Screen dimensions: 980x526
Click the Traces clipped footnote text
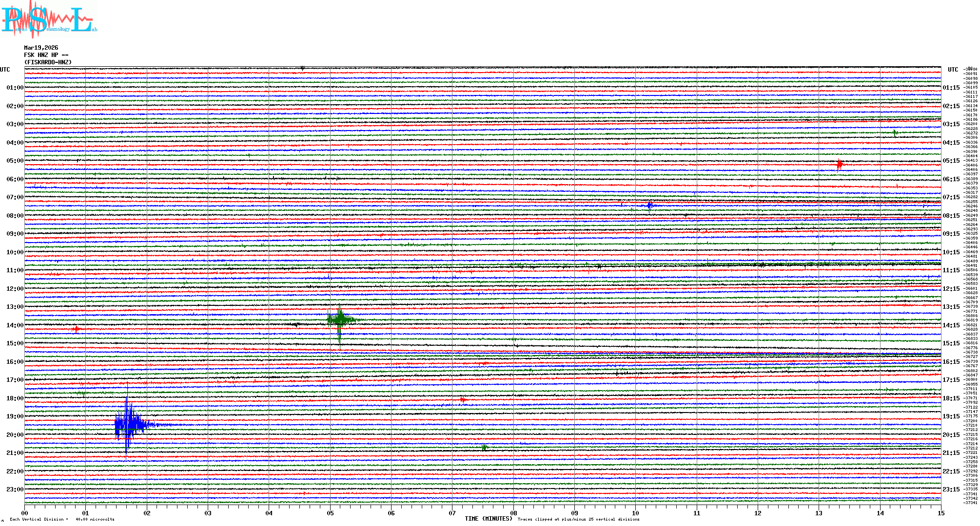[x=578, y=519]
